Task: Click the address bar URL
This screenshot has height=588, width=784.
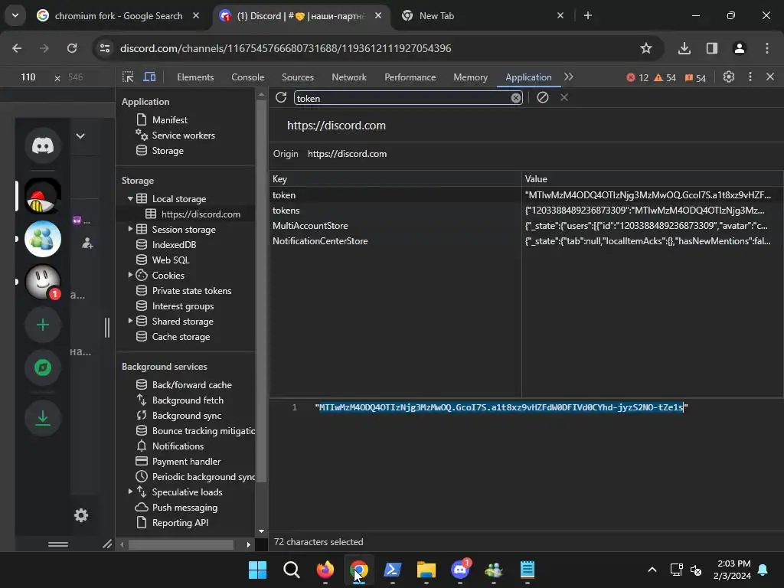Action: click(286, 48)
